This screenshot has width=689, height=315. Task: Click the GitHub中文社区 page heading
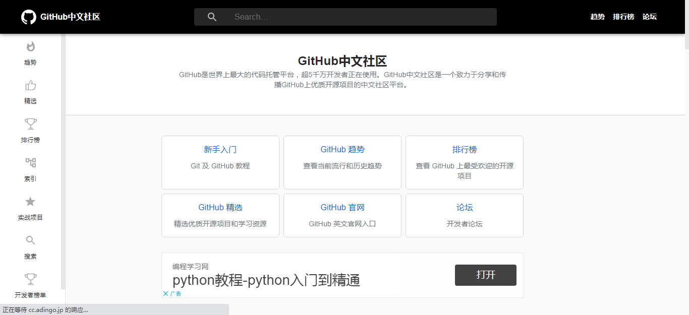click(342, 61)
